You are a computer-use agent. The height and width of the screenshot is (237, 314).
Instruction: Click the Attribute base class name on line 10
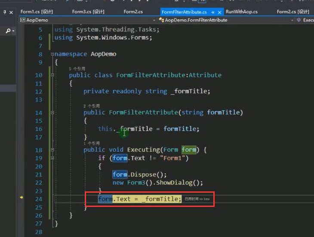205,75
